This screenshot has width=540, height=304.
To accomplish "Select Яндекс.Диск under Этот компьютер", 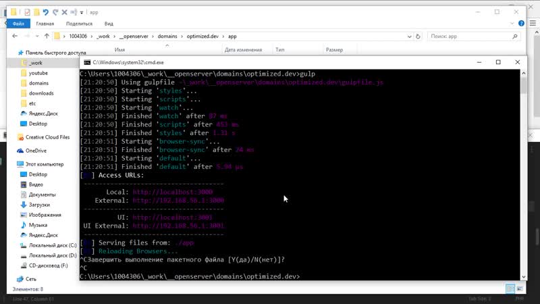I will coord(43,235).
